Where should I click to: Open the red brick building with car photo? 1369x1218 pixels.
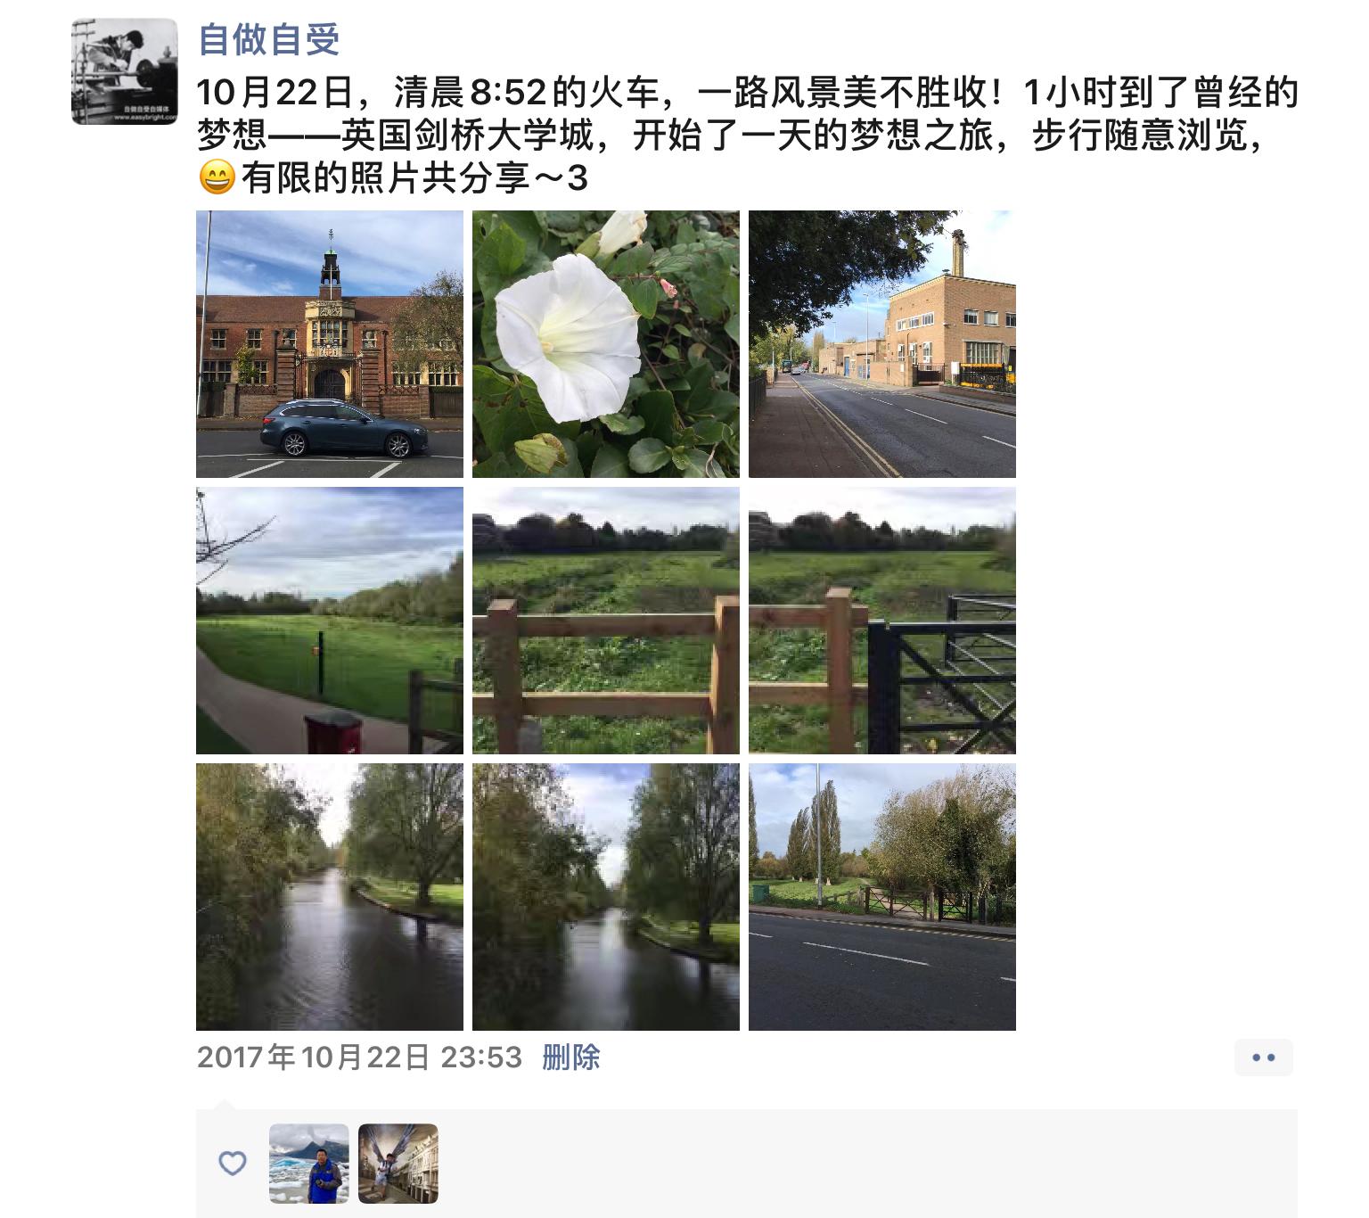pyautogui.click(x=330, y=344)
